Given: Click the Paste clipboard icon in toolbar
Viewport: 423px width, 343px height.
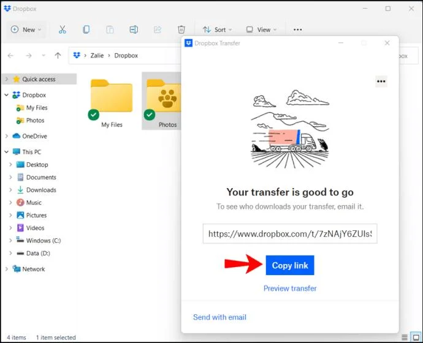Looking at the screenshot, I should (x=110, y=29).
